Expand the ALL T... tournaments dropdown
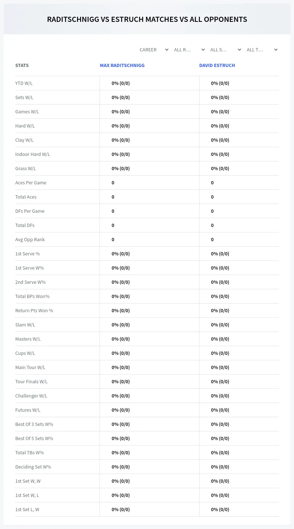Screen dimensions: 294x529 [262, 50]
